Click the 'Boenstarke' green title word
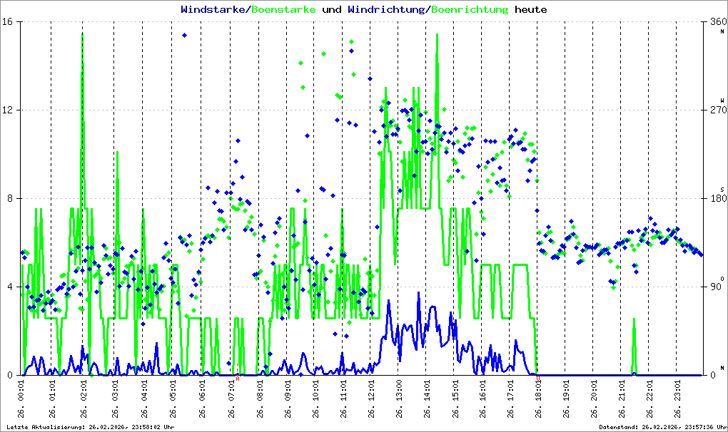This screenshot has height=432, width=728. pos(283,9)
